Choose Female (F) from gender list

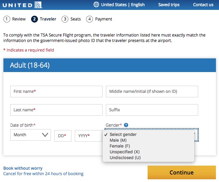pos(120,146)
